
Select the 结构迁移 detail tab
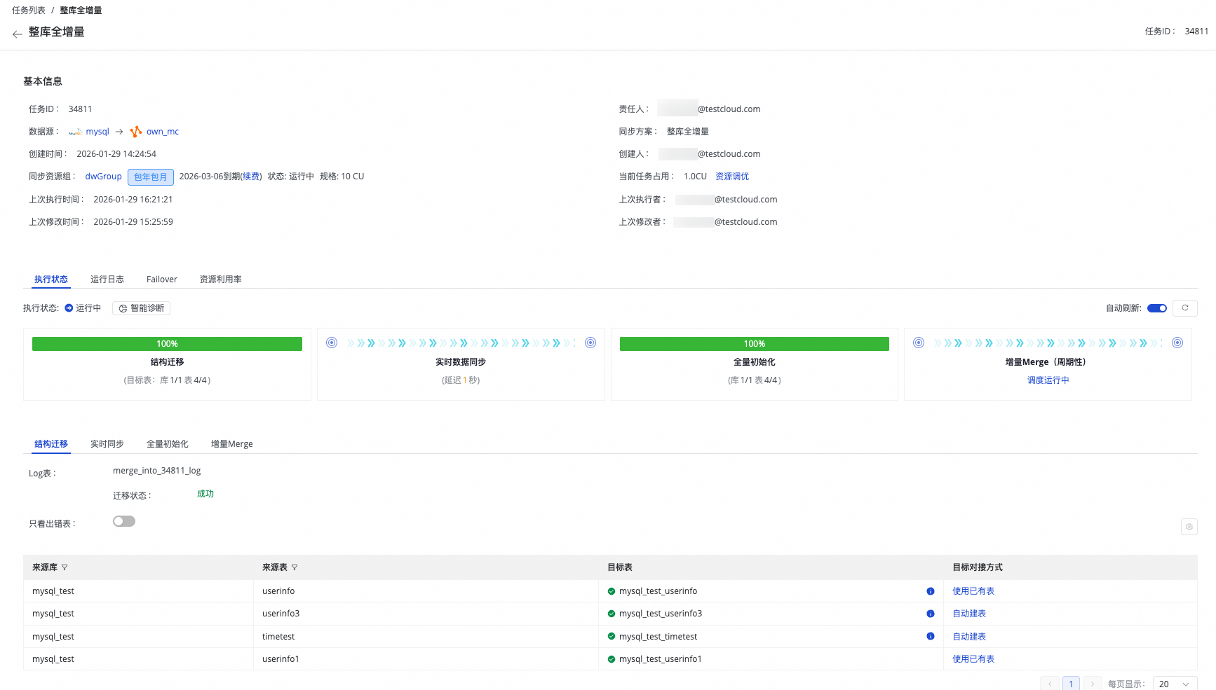coord(51,444)
